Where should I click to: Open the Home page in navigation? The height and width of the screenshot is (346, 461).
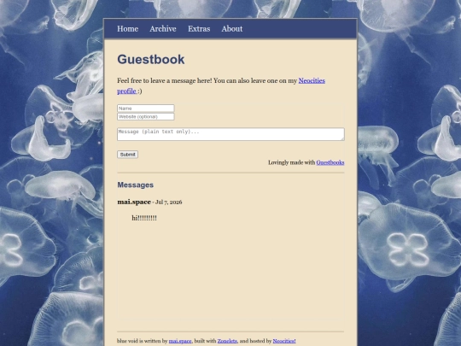tap(127, 29)
